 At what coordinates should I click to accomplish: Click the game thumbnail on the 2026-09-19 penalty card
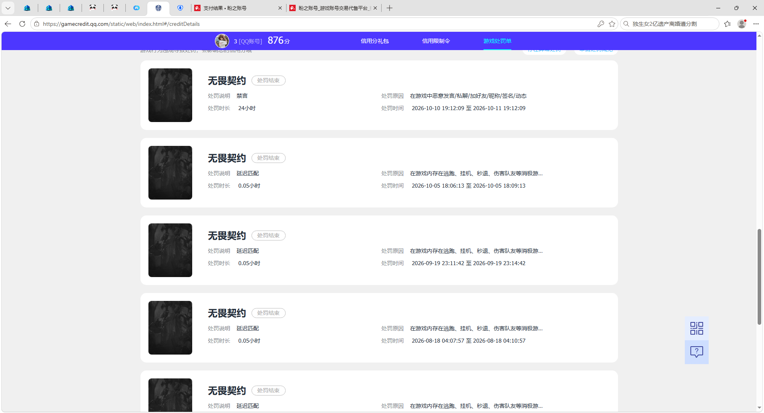pyautogui.click(x=170, y=250)
